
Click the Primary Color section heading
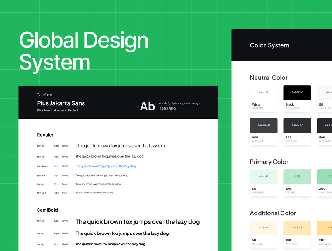click(x=269, y=162)
